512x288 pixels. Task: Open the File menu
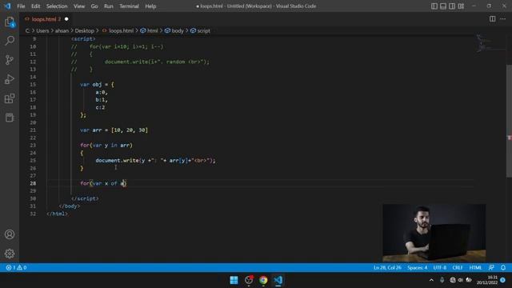click(21, 6)
